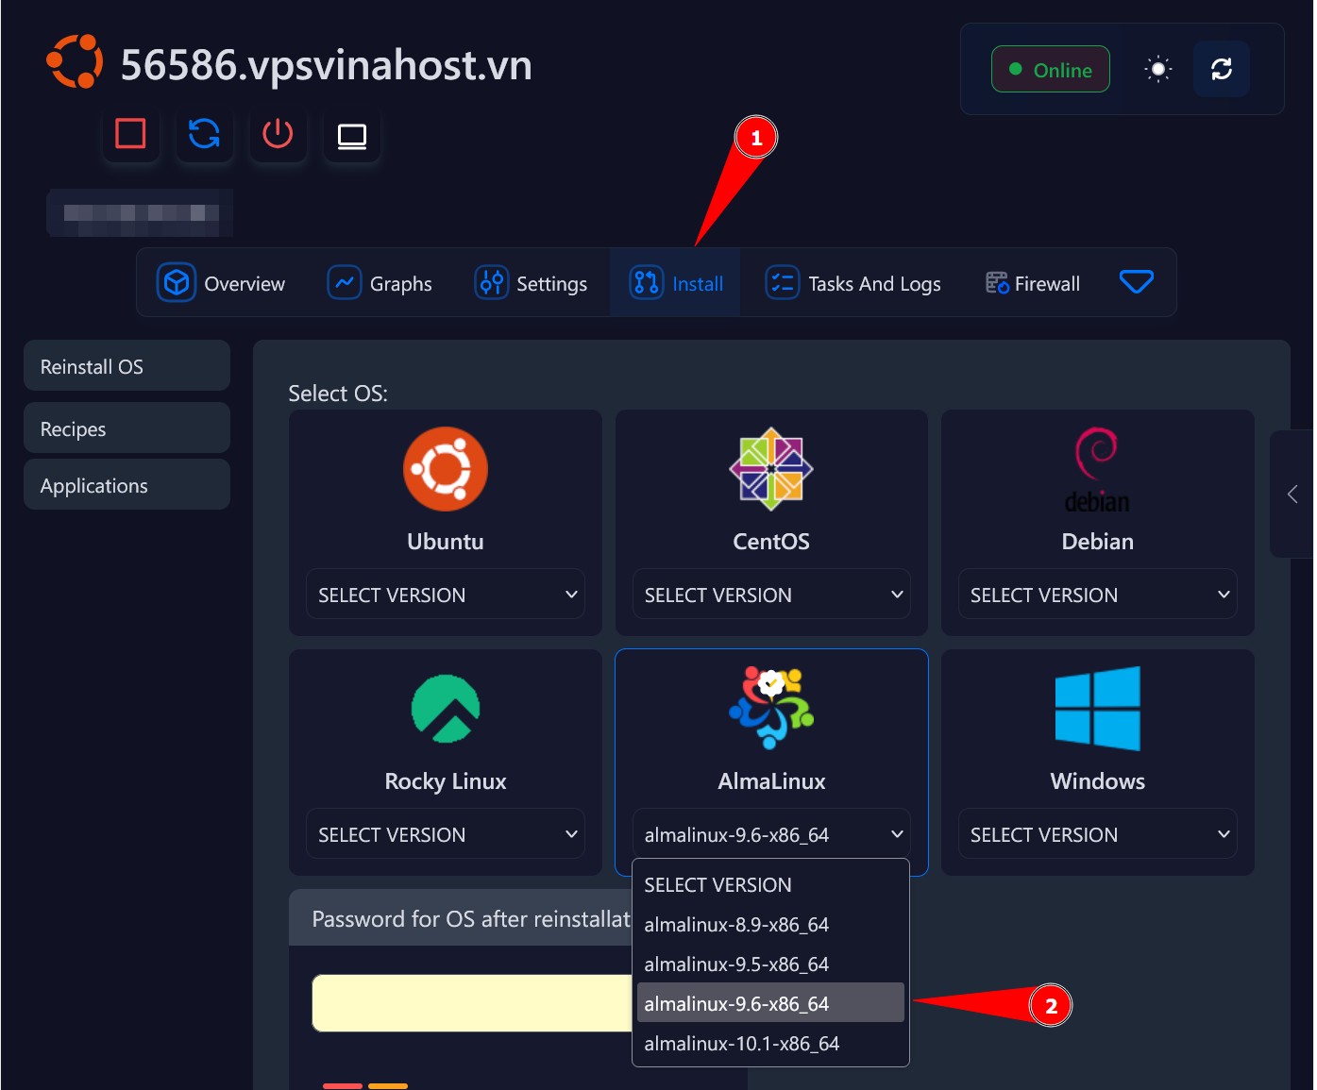Click the yellow password input field
1317x1090 pixels.
click(x=472, y=1003)
